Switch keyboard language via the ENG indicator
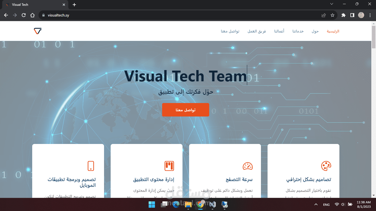376x211 pixels. pyautogui.click(x=326, y=204)
